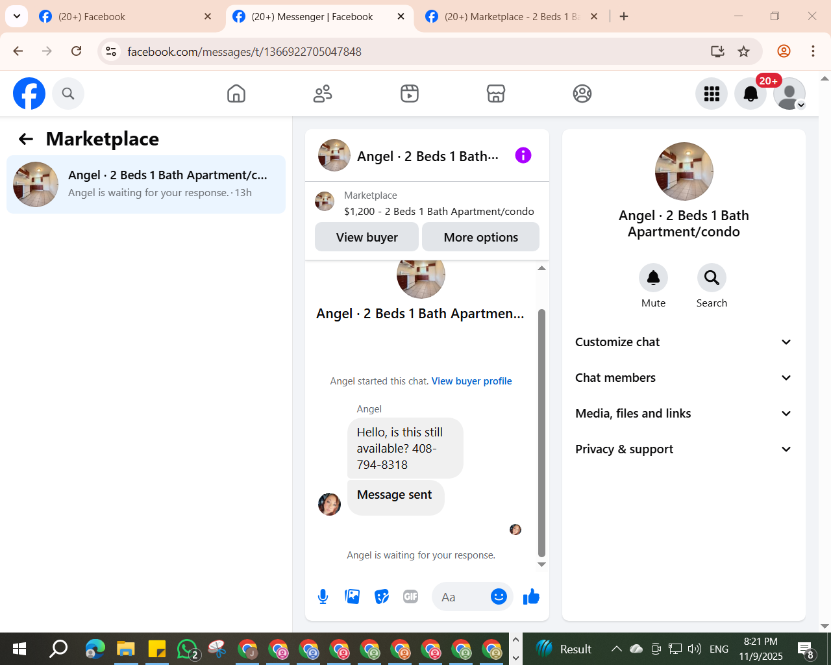Send a thumbs-up like
The image size is (831, 665).
pyautogui.click(x=531, y=597)
